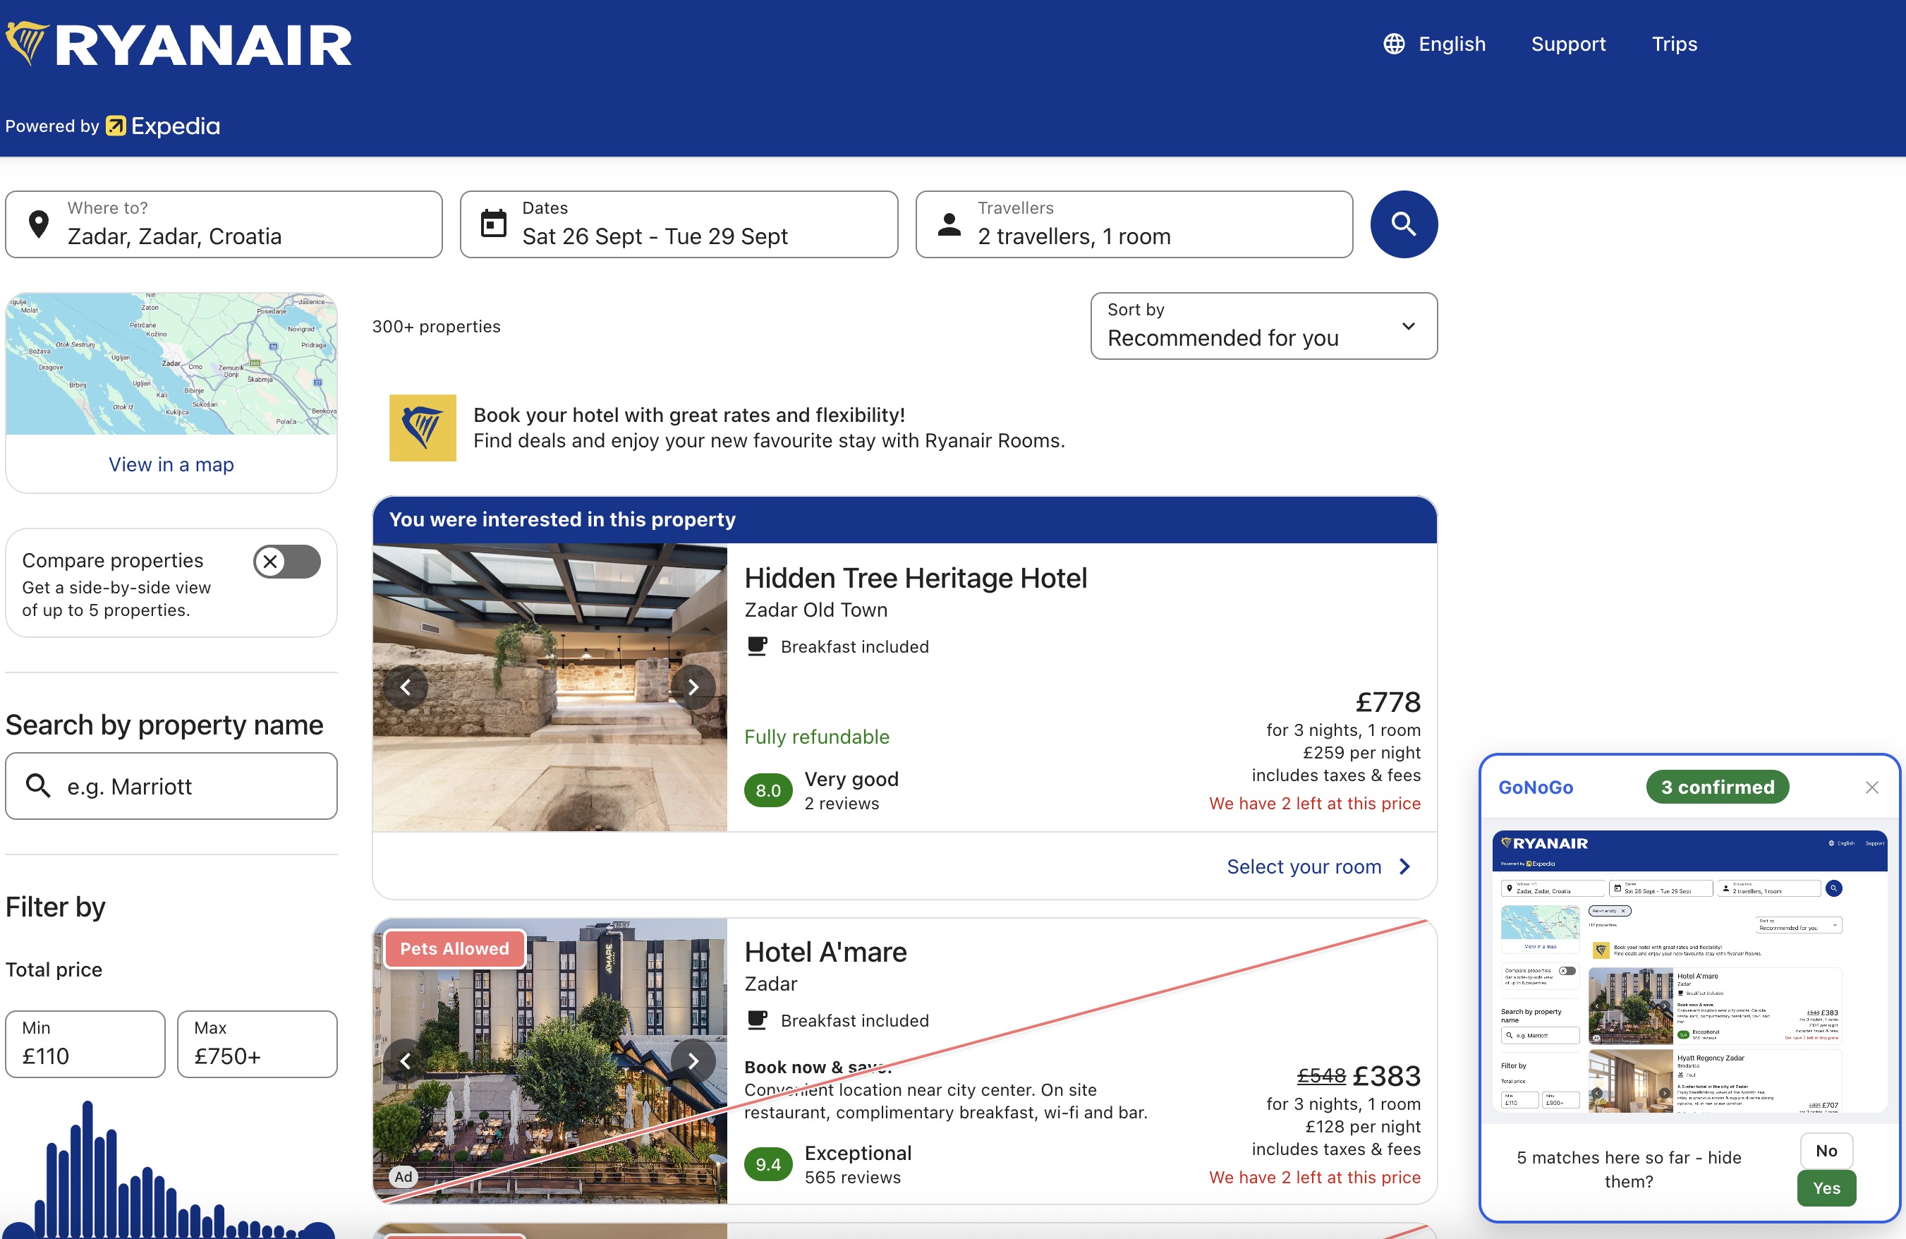Viewport: 1906px width, 1239px height.
Task: Click the Zadar Old Town location text
Action: click(815, 610)
